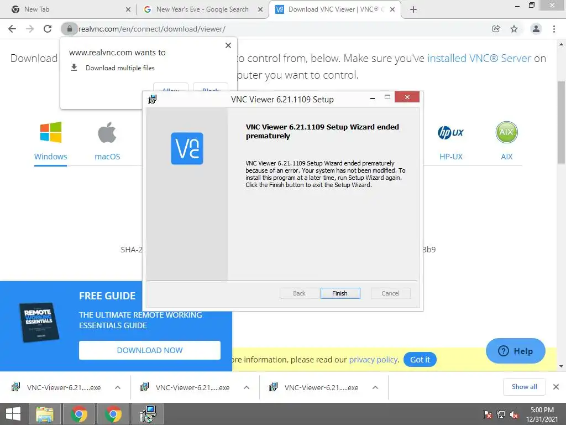Image resolution: width=566 pixels, height=425 pixels.
Task: Select the Windows platform icon
Action: click(x=50, y=132)
